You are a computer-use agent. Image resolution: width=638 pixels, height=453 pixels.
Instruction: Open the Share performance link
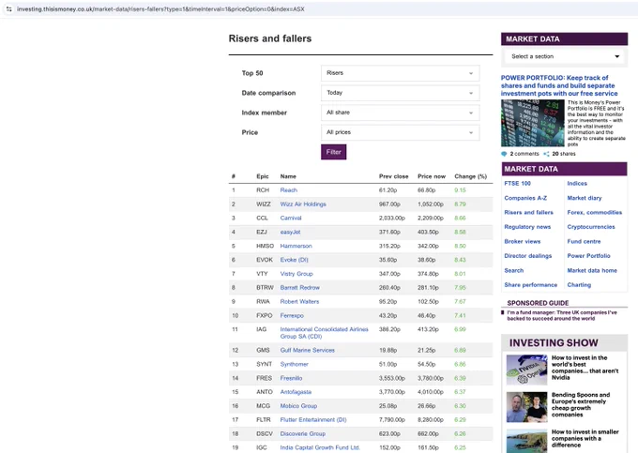coord(531,285)
